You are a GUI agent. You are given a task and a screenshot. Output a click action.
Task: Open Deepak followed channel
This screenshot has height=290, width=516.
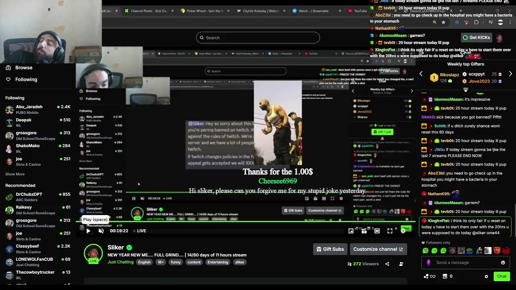pos(38,122)
